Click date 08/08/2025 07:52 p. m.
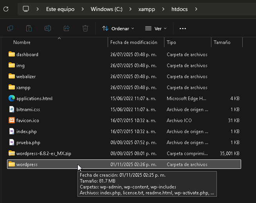Image resolution: width=256 pixels, height=203 pixels. (133, 143)
